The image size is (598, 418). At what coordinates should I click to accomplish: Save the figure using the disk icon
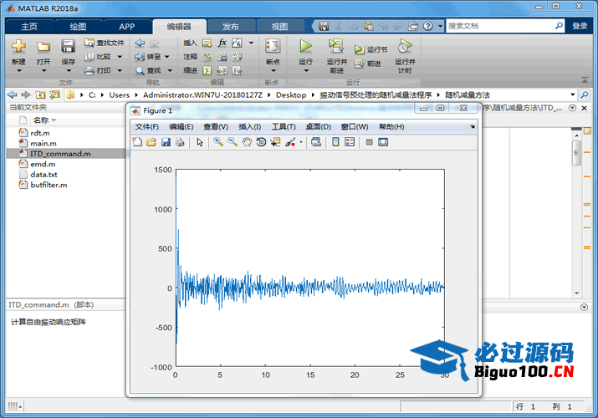pos(166,142)
